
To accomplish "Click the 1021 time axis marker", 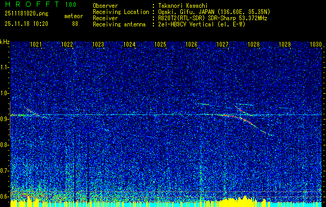I will [36, 44].
